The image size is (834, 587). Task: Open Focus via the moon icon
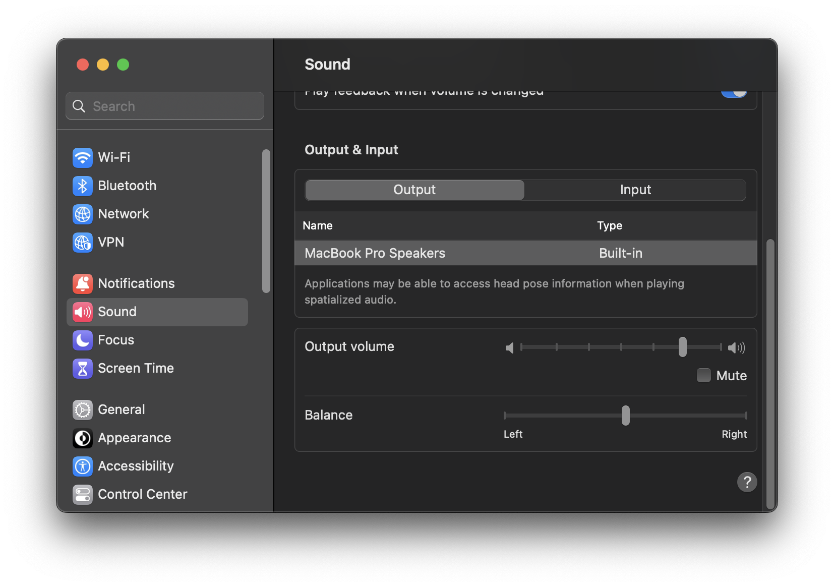[x=83, y=340]
